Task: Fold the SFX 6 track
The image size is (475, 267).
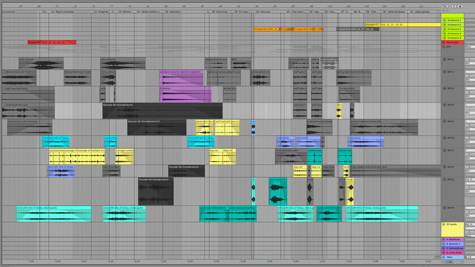Action: click(445, 138)
